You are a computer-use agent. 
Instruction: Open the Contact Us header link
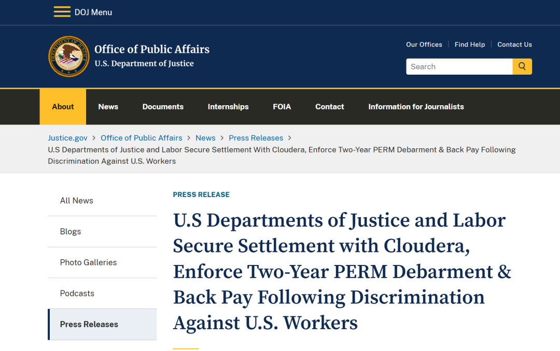[x=515, y=45]
